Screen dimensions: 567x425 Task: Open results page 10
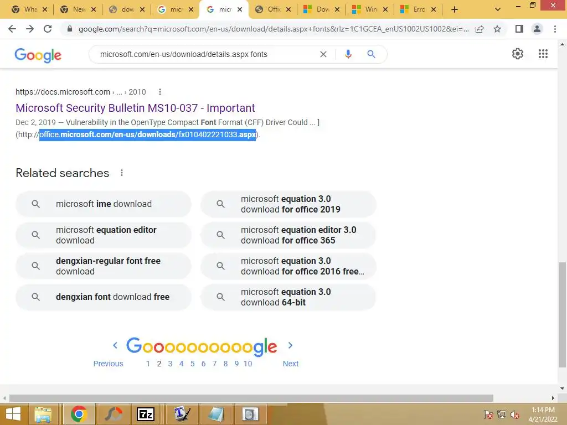(x=248, y=364)
